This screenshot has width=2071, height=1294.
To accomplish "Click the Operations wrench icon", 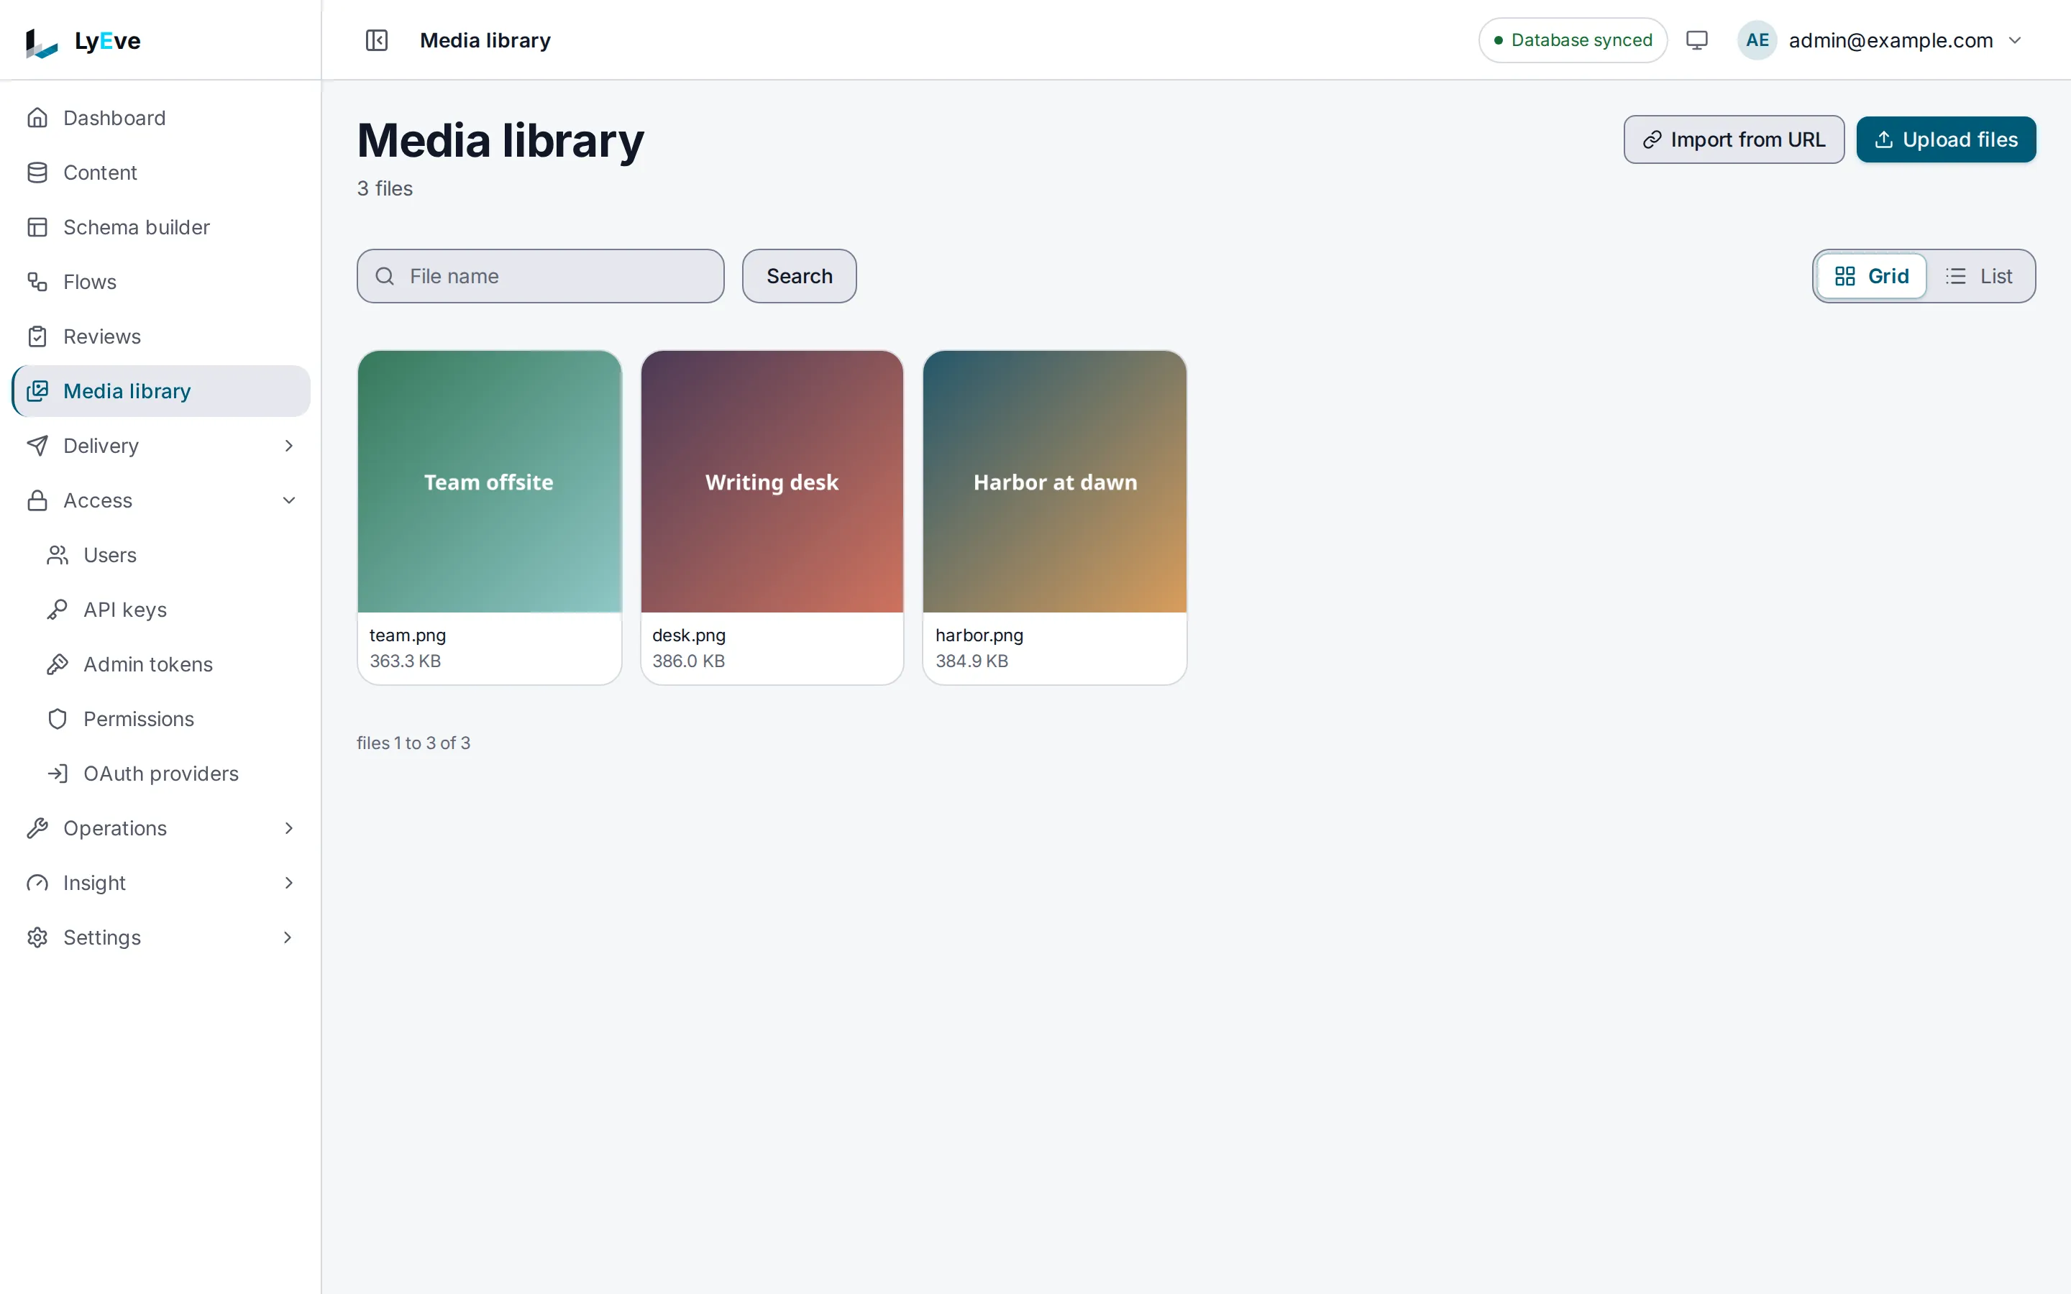I will 37,828.
